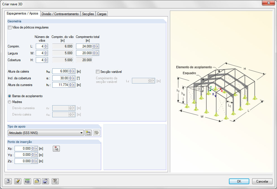The image size is (277, 189).
Task: Open the help icon in bottom toolbar
Action: pos(8,181)
